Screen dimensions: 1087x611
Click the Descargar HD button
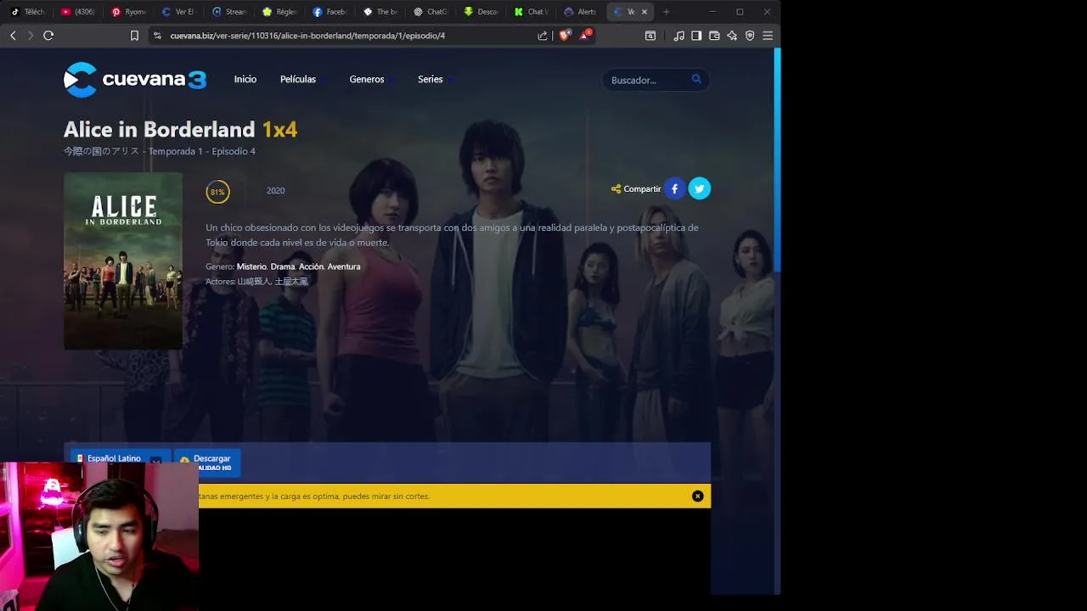tap(207, 462)
